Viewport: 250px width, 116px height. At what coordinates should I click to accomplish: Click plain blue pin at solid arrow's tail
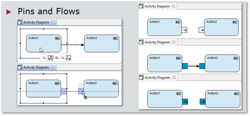tap(185, 66)
